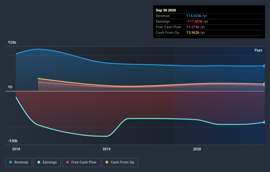Click the Earnings label in tooltip
The height and width of the screenshot is (172, 270).
[x=163, y=21]
